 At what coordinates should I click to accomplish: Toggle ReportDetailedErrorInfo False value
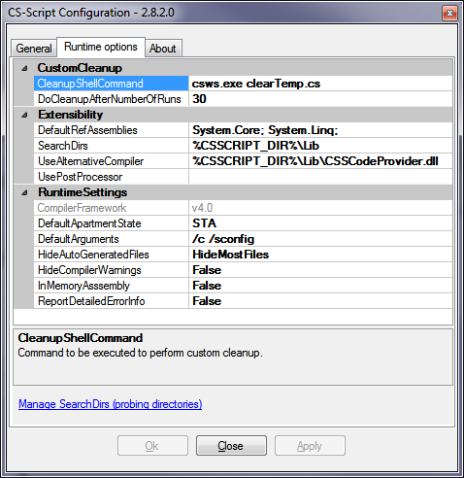point(320,301)
